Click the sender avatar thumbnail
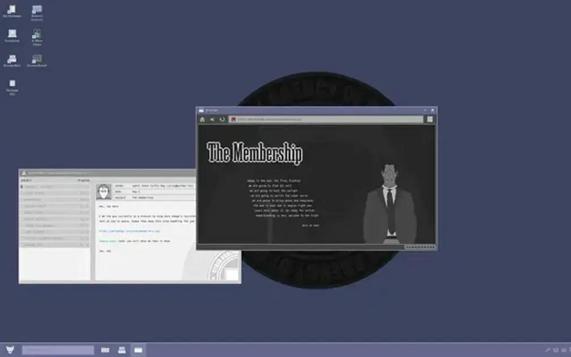This screenshot has width=571, height=357. pos(104,192)
